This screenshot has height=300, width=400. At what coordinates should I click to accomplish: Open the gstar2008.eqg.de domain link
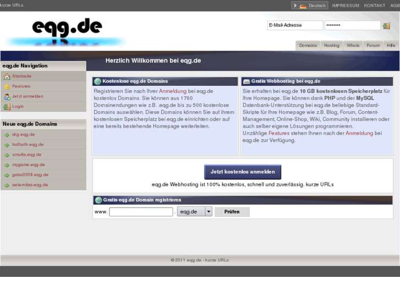30,175
